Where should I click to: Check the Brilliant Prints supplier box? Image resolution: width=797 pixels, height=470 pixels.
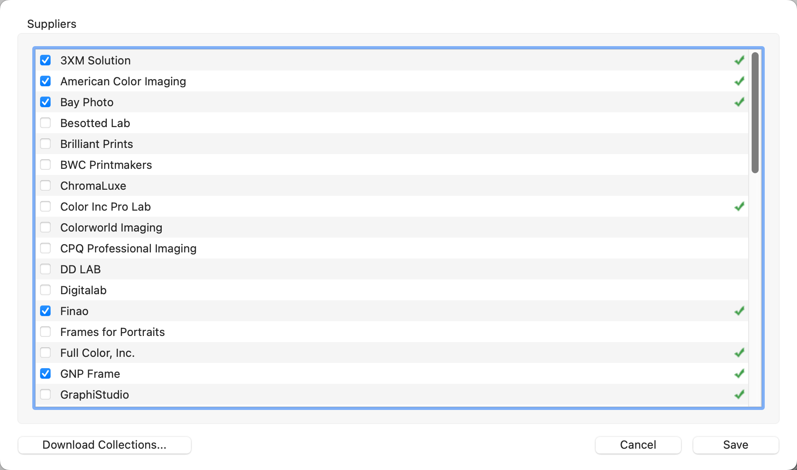click(45, 144)
